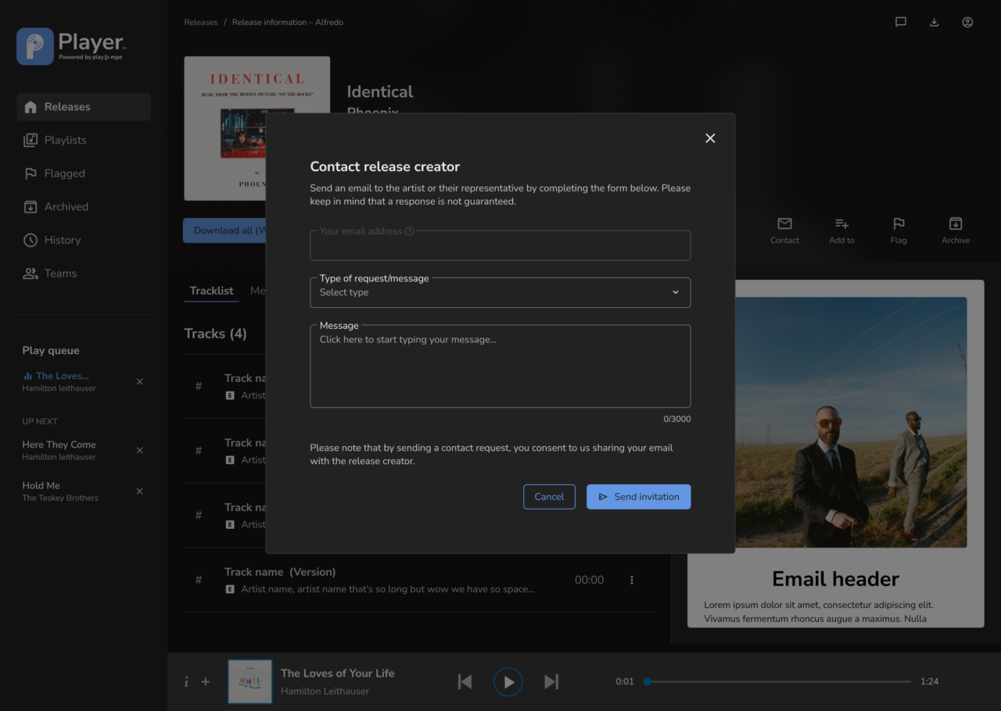Remove 'Here They Come' from Up Next

pos(139,450)
